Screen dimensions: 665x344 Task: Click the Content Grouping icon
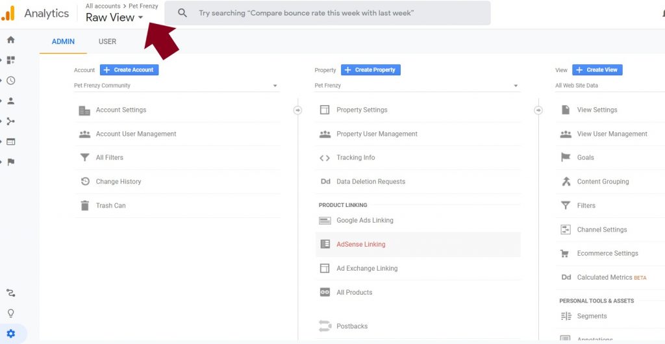pyautogui.click(x=566, y=181)
